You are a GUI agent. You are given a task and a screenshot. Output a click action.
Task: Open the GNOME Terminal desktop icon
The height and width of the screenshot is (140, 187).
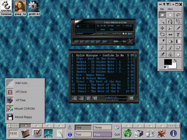tap(6, 8)
